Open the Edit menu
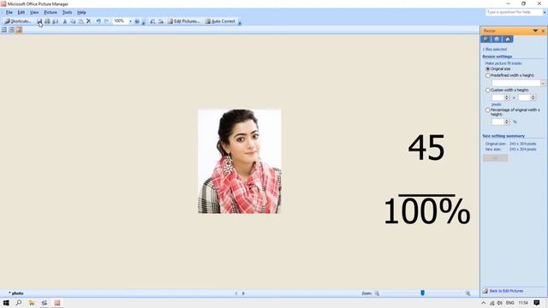Image resolution: width=548 pixels, height=308 pixels. (21, 12)
